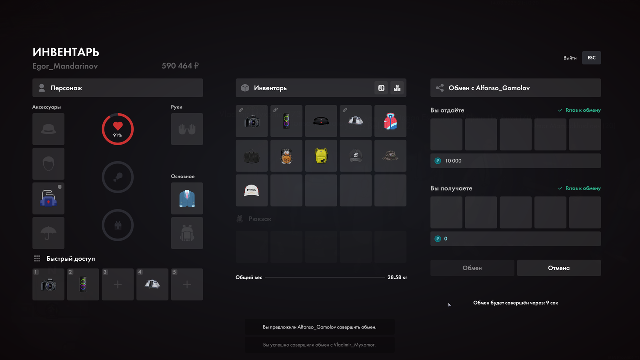Click the balance 590 464 ₽

coord(180,66)
